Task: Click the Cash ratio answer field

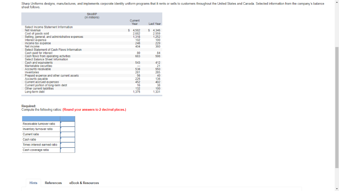Action: [x=68, y=140]
